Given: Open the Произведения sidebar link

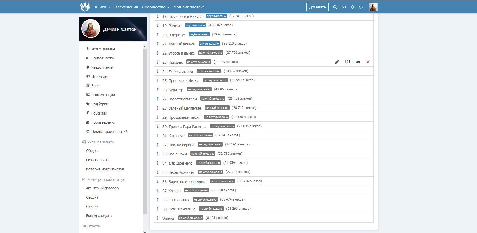Looking at the screenshot, I should click(103, 122).
